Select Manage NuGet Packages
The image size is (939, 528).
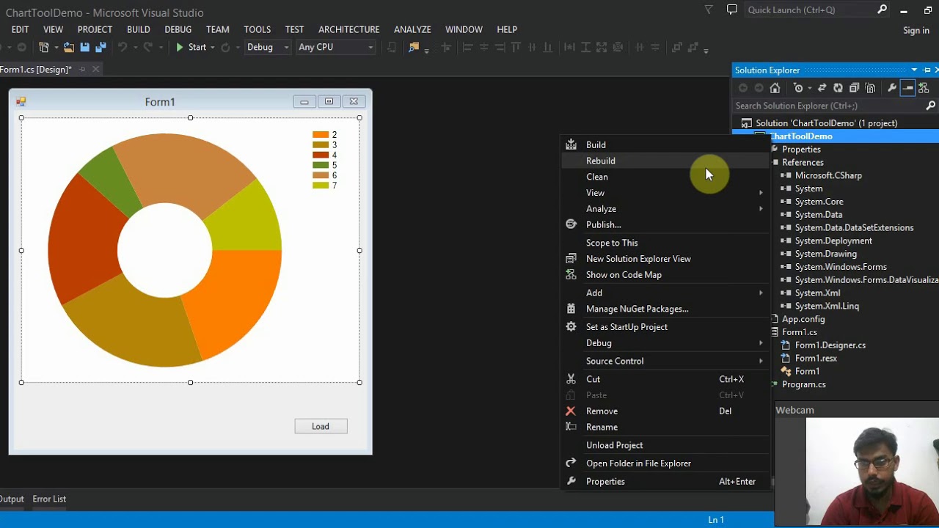tap(665, 309)
